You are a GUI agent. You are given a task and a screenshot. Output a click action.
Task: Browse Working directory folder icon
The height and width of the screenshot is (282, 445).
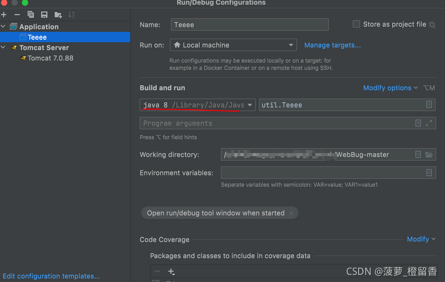pyautogui.click(x=429, y=154)
